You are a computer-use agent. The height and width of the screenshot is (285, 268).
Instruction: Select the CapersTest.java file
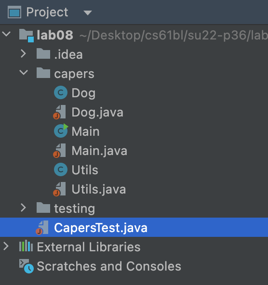coord(134,227)
